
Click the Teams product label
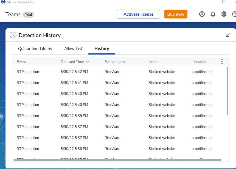[x=13, y=15]
